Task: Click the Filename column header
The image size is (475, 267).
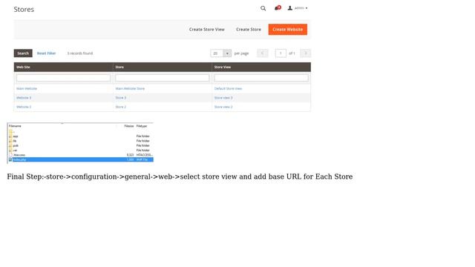Action: point(15,126)
